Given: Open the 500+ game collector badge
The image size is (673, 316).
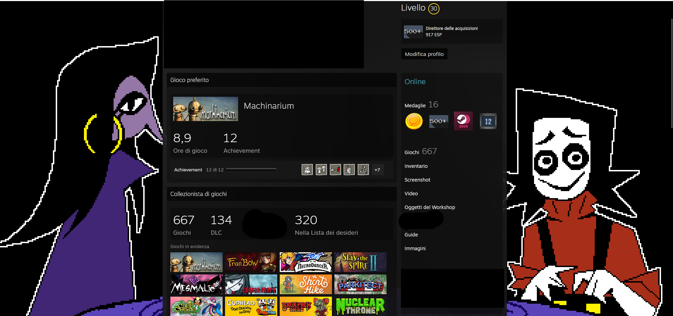Looking at the screenshot, I should (438, 121).
